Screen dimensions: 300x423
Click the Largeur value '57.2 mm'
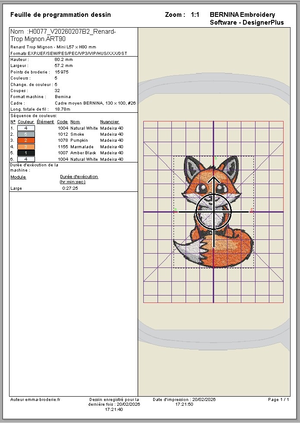point(63,66)
